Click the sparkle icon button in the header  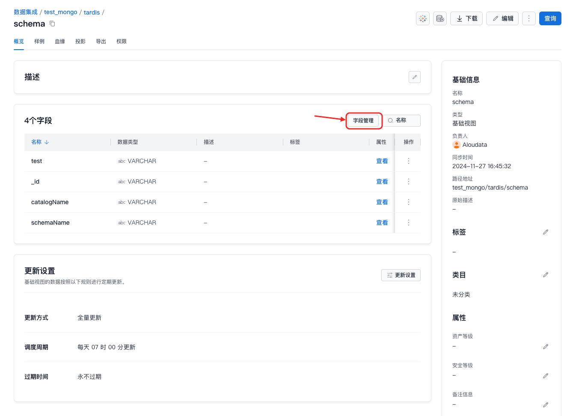pos(423,18)
